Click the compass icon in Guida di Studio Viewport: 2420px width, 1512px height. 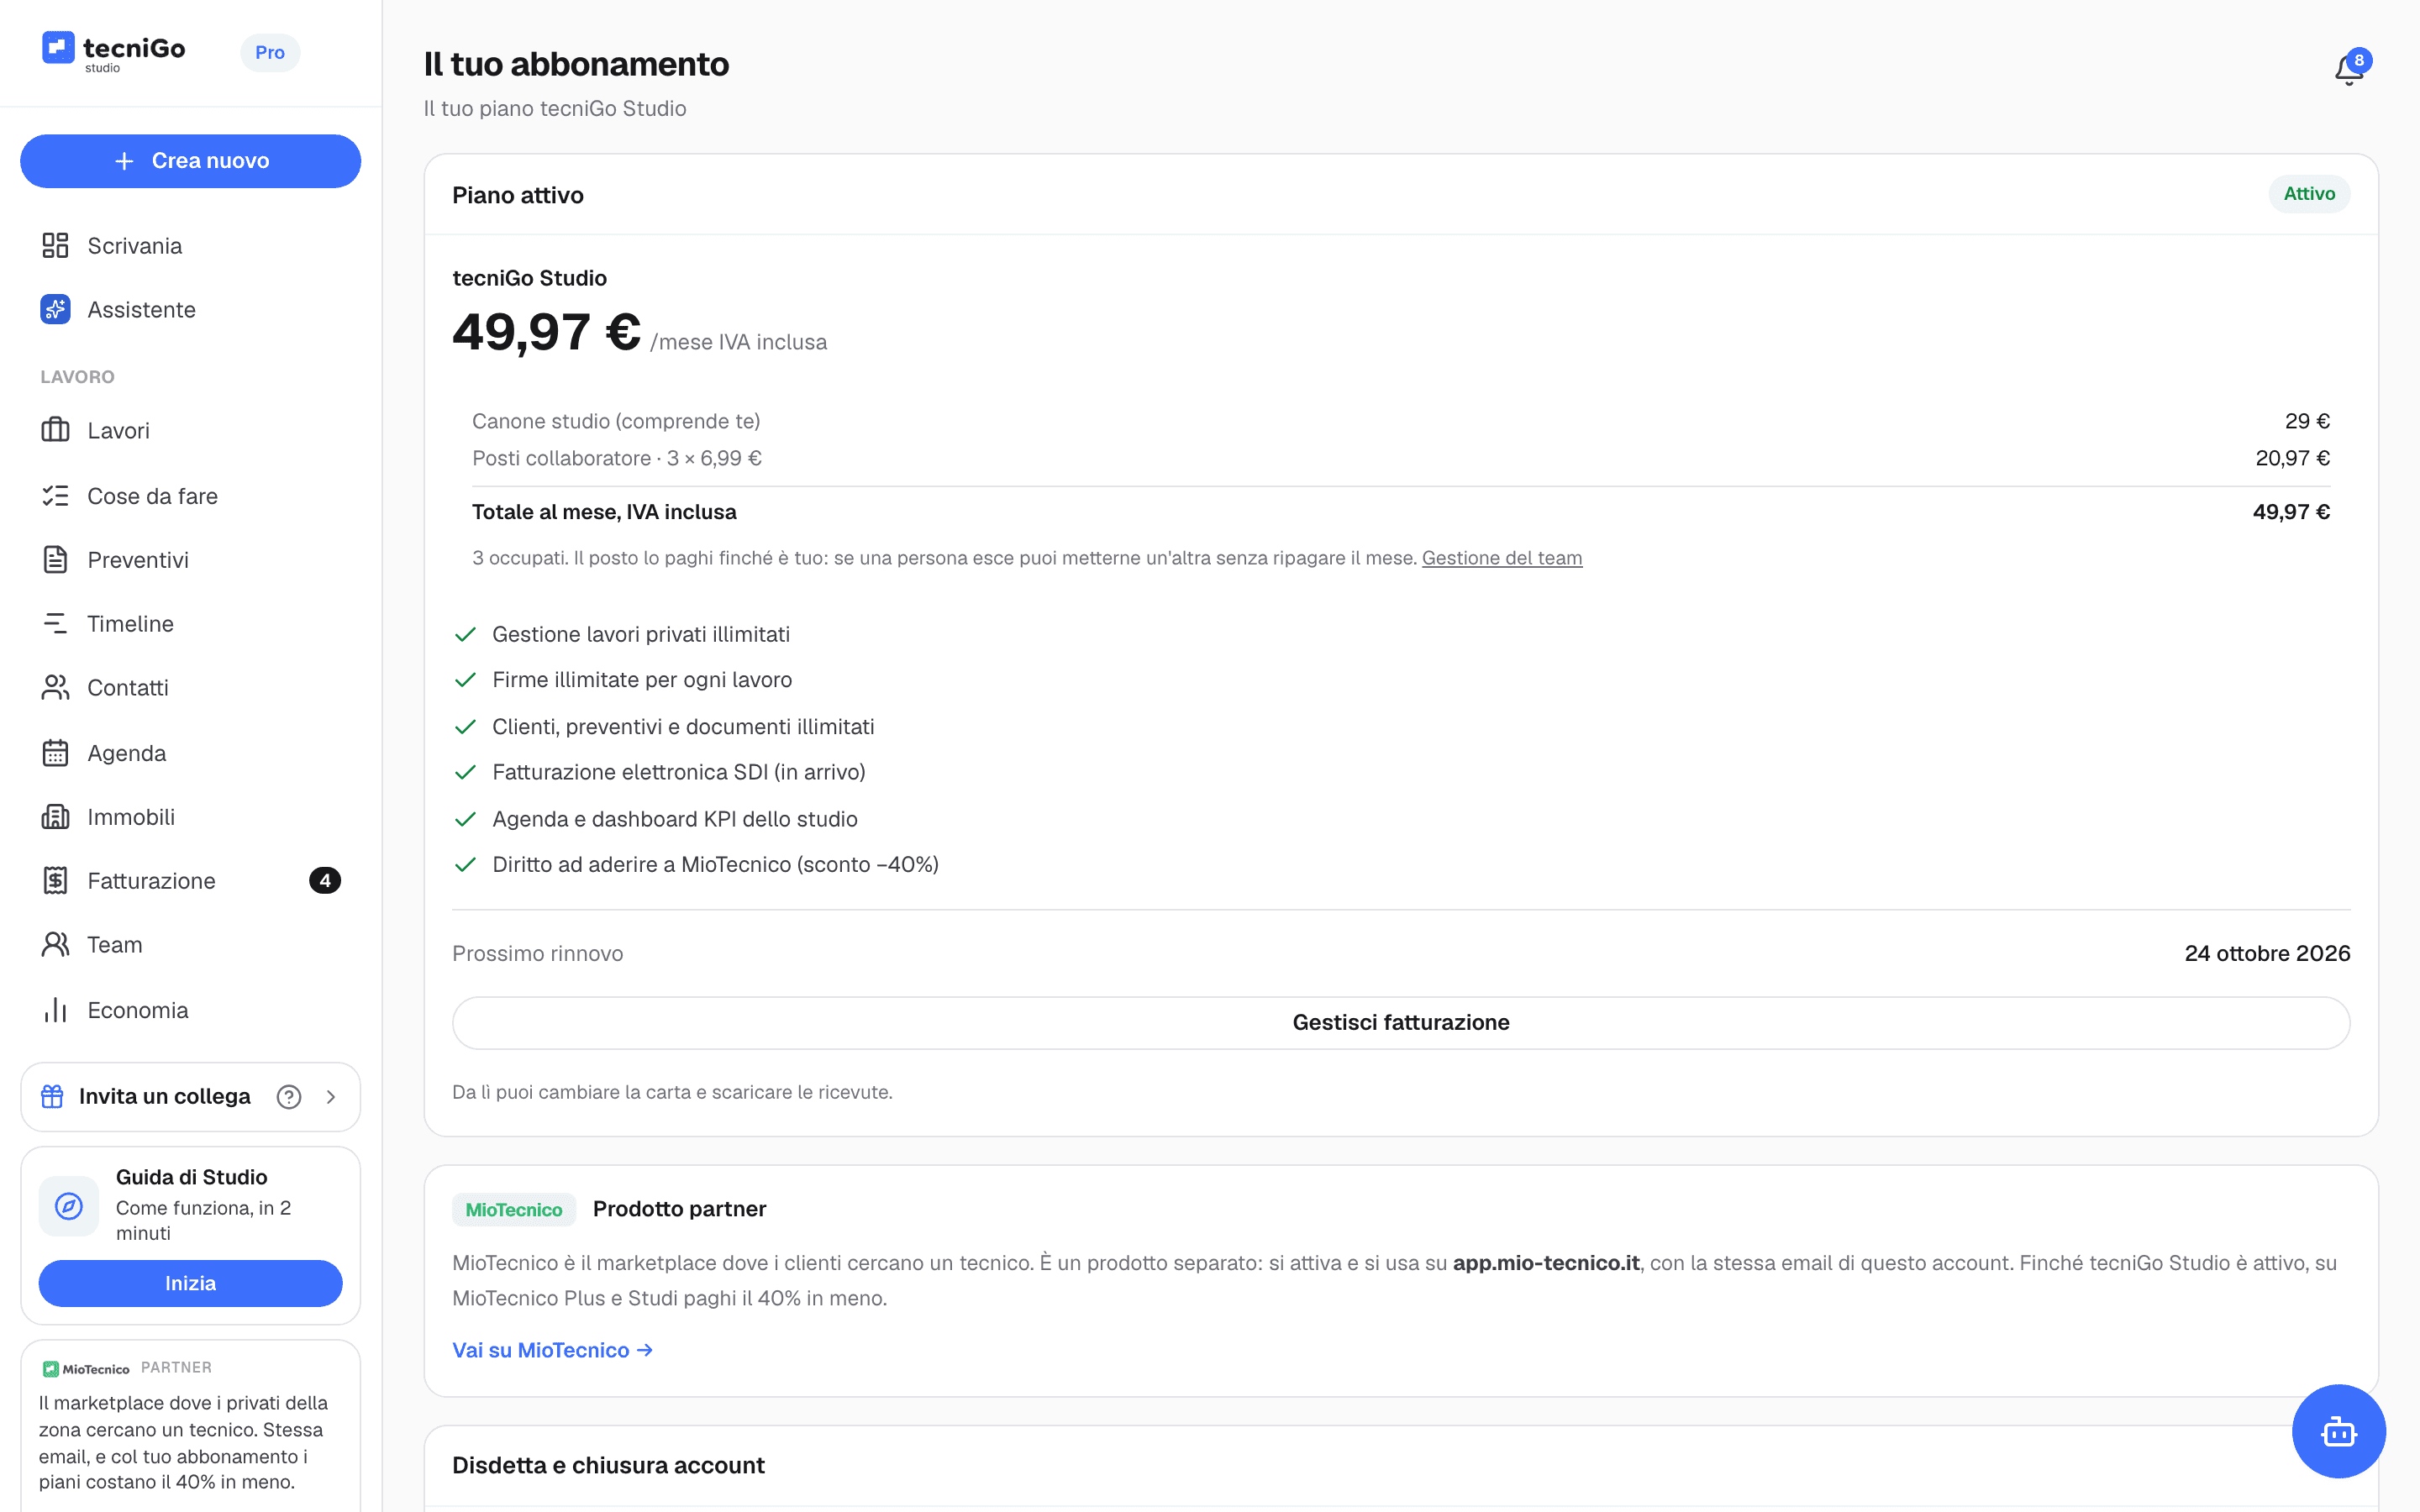pyautogui.click(x=69, y=1206)
